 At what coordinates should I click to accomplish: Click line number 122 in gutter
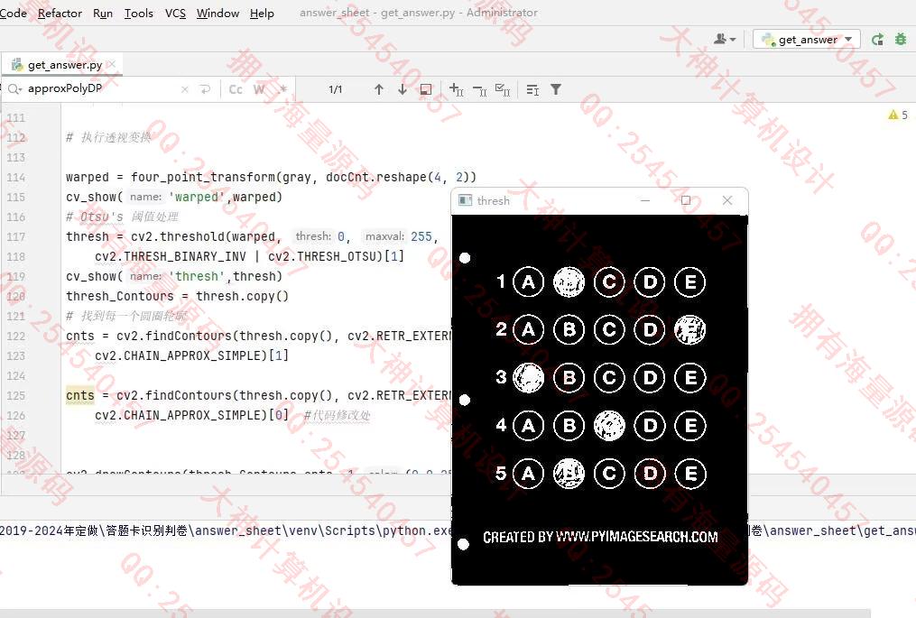pyautogui.click(x=15, y=336)
